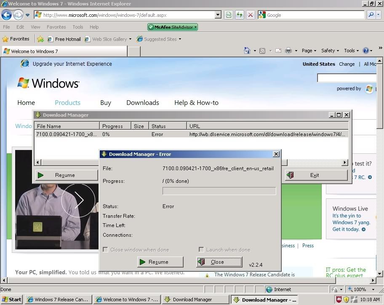Screen dimensions: 384x305
Task: Click the Stop loading red X icon
Action: (x=250, y=15)
